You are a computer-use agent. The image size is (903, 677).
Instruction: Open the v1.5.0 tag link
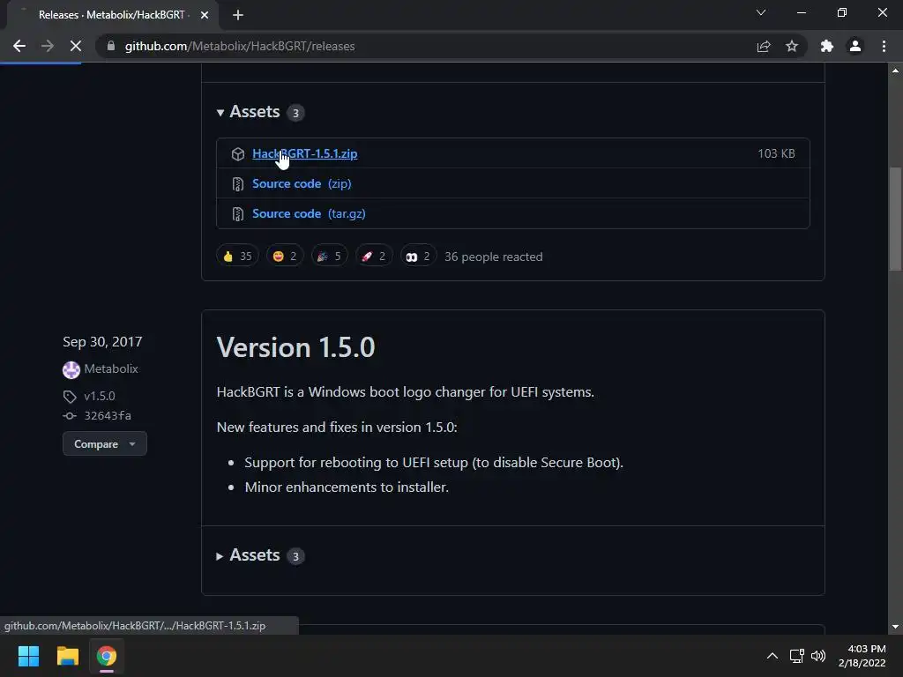pos(100,396)
